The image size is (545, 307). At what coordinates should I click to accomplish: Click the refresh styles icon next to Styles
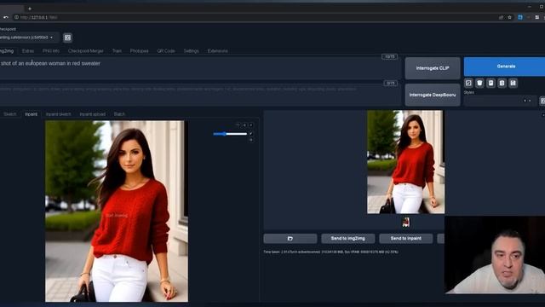[x=542, y=101]
